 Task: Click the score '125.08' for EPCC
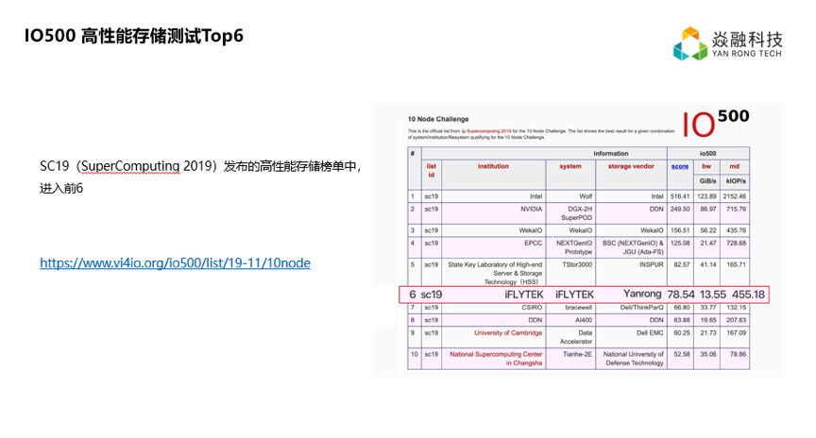pos(680,243)
